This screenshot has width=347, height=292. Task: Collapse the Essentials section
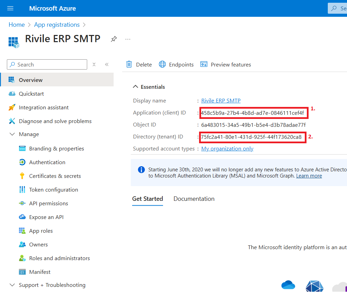[x=136, y=87]
